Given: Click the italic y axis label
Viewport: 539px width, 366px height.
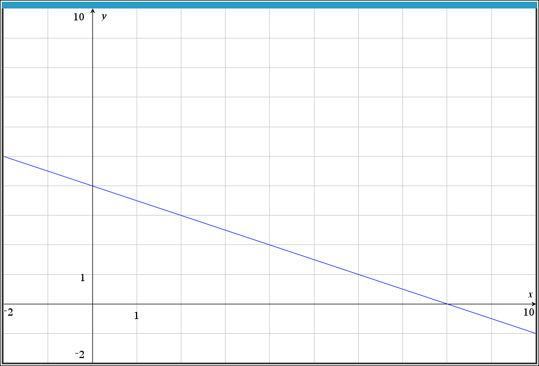Looking at the screenshot, I should point(104,16).
